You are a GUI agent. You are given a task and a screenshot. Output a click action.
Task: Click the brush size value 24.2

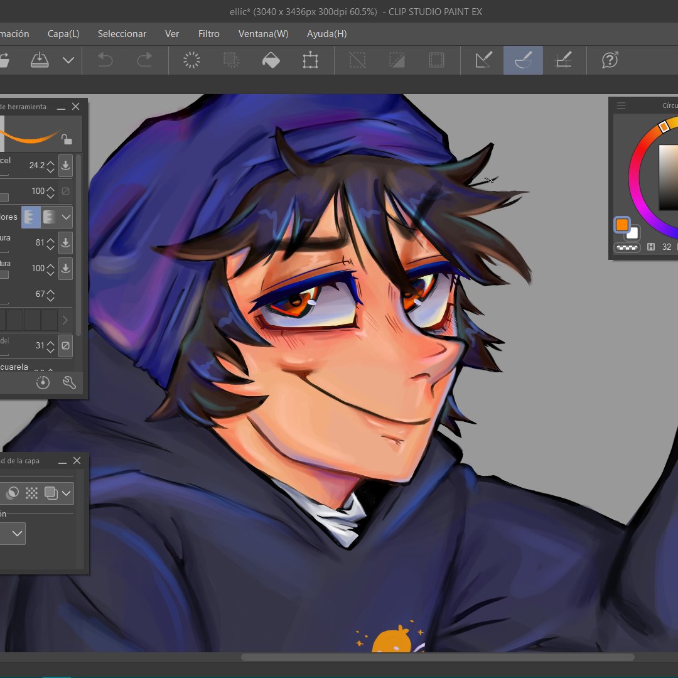pyautogui.click(x=37, y=165)
